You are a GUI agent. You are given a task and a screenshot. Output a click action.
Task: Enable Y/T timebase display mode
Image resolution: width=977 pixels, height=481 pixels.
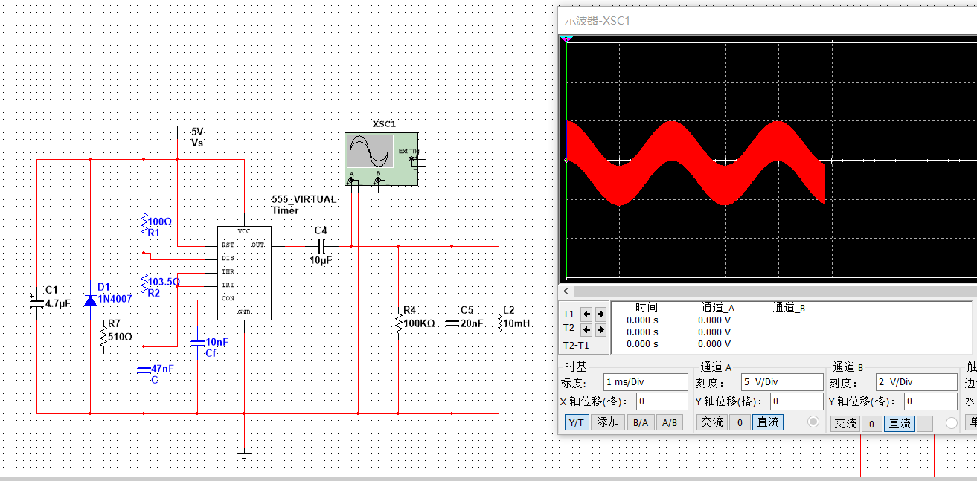point(576,422)
